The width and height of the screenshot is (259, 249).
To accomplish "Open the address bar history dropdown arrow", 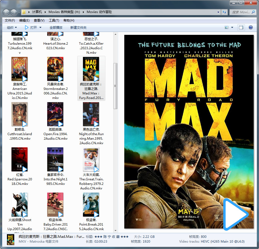I will pos(218,12).
